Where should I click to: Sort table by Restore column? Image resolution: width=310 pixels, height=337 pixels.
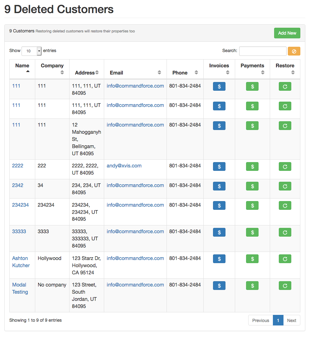click(x=285, y=69)
